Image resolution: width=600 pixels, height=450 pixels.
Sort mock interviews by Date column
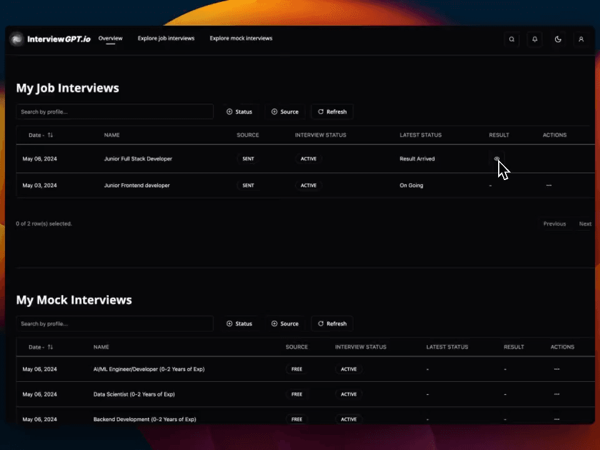(41, 347)
